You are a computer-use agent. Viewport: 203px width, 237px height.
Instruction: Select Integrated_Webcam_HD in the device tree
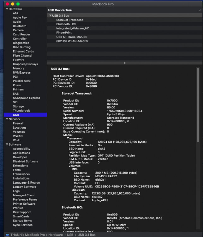point(73,28)
